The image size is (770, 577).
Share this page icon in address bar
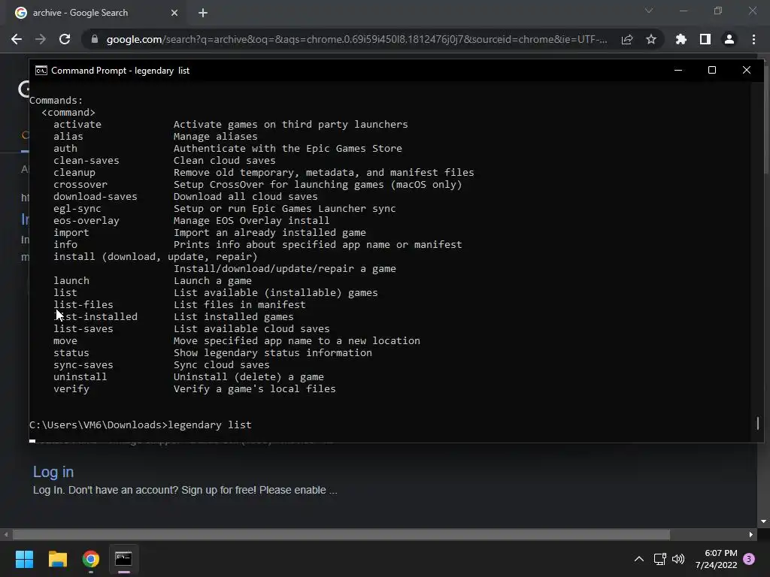click(x=627, y=39)
